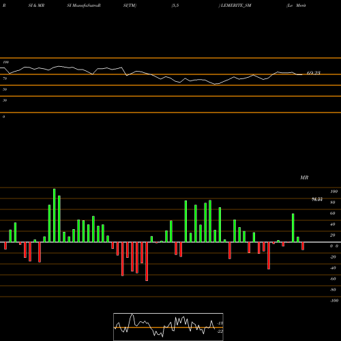Click the '(5,5' parameter text

click(175, 5)
